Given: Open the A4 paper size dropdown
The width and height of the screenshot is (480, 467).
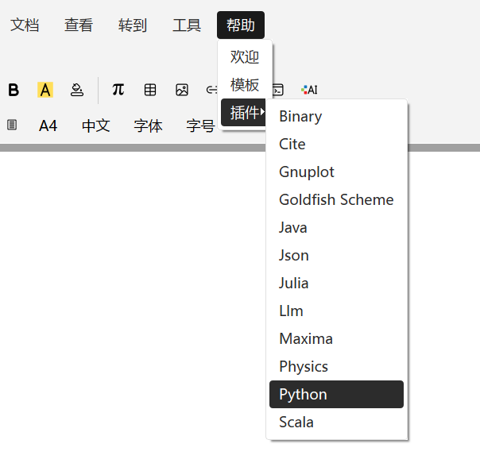Looking at the screenshot, I should [48, 125].
